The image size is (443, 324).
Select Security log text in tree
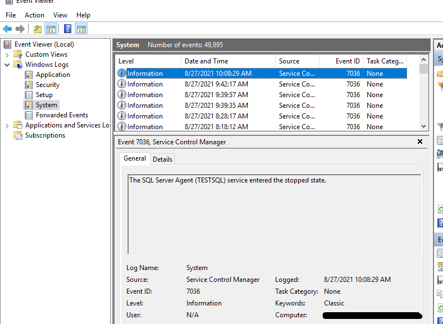48,85
